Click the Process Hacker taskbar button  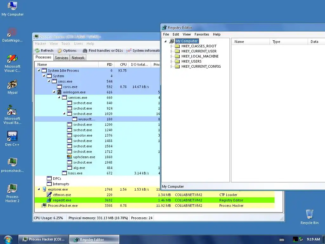[x=43, y=239]
